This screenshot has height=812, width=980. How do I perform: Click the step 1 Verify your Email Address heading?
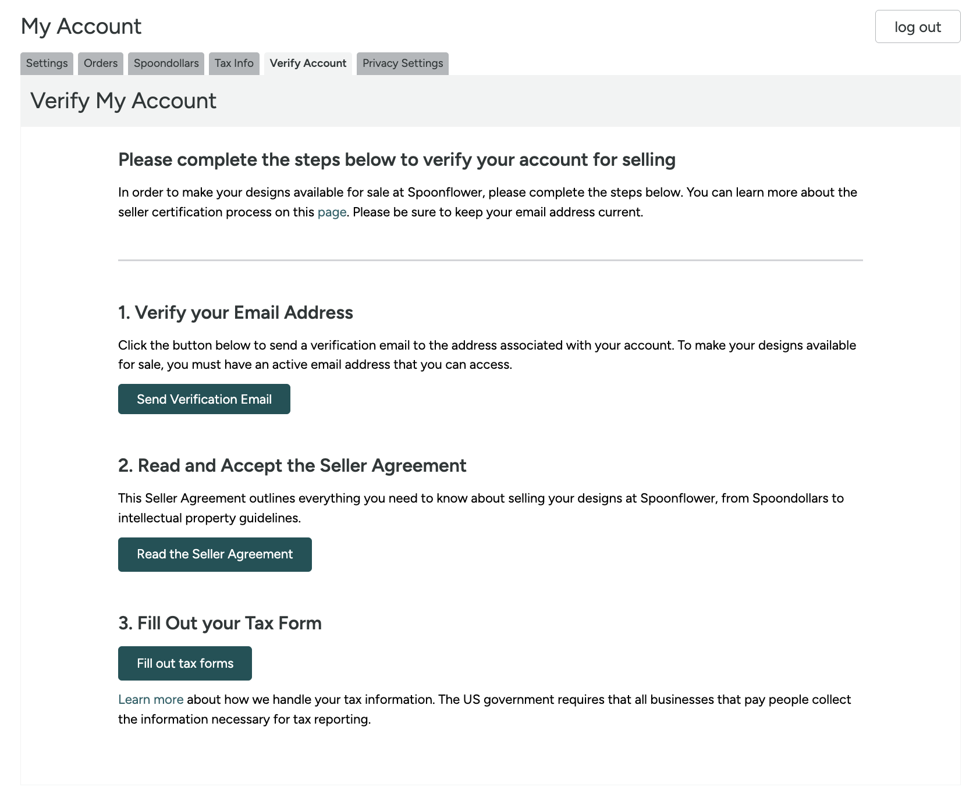(235, 312)
